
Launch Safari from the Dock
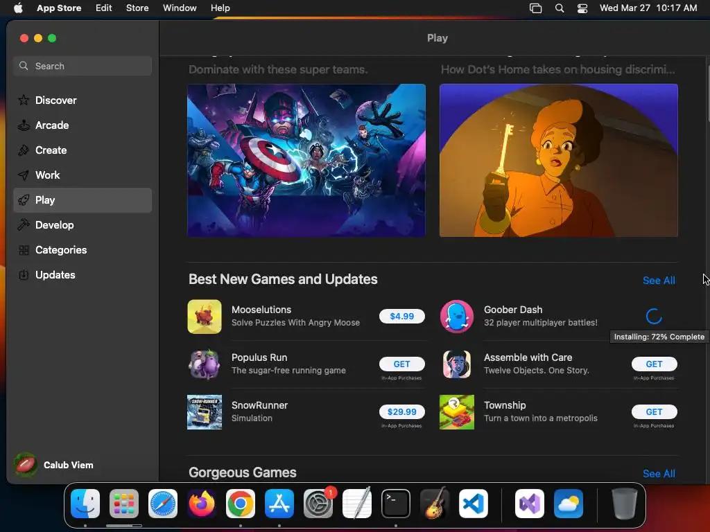[x=163, y=504]
